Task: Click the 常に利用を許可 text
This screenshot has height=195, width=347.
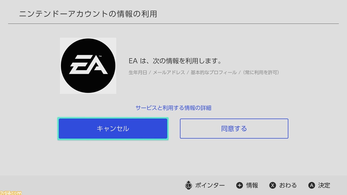Action: click(x=261, y=73)
